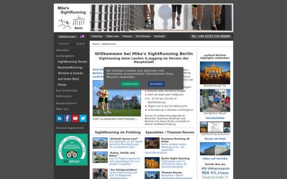Open Kooperationen in the sidebar

(66, 103)
